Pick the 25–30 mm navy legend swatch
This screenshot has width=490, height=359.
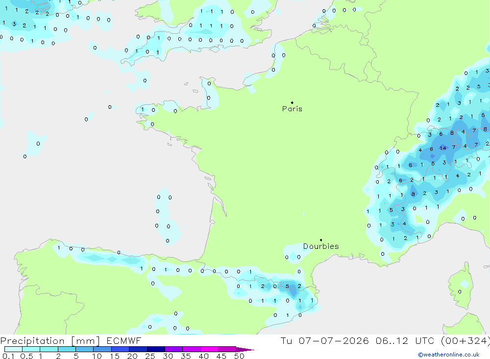pos(156,349)
